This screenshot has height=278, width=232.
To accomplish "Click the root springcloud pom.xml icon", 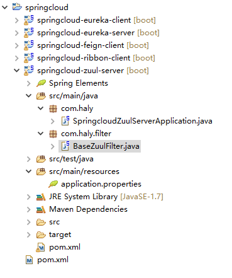I will [x=29, y=260].
